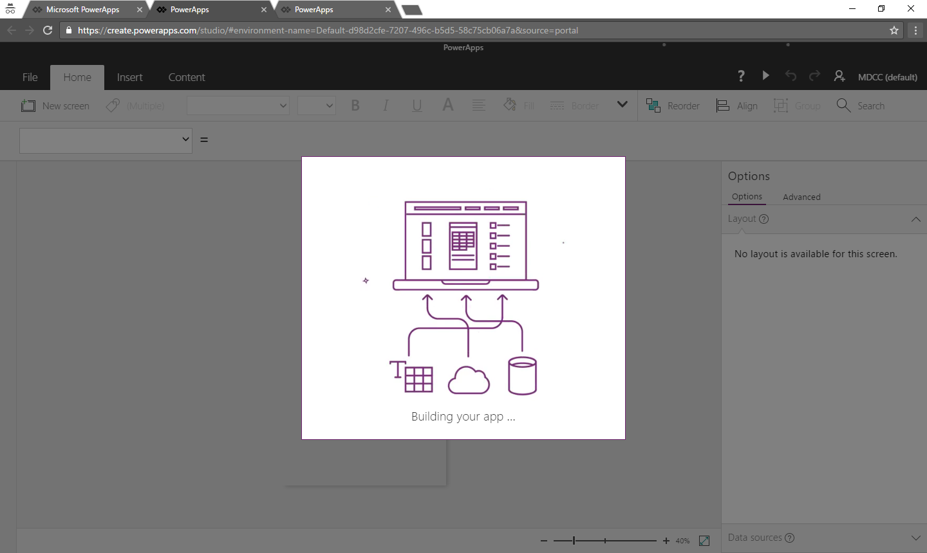Open the File menu
Image resolution: width=927 pixels, height=553 pixels.
tap(30, 77)
